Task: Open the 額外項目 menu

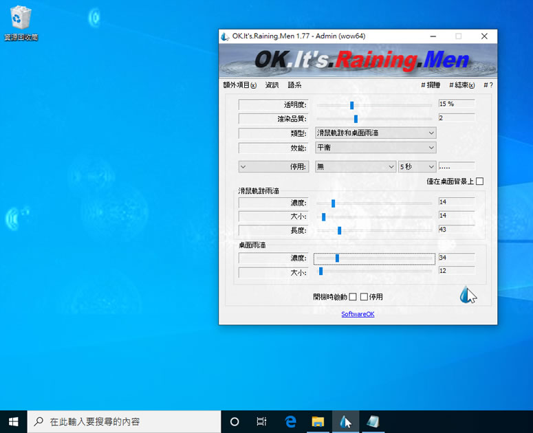Action: click(x=240, y=85)
